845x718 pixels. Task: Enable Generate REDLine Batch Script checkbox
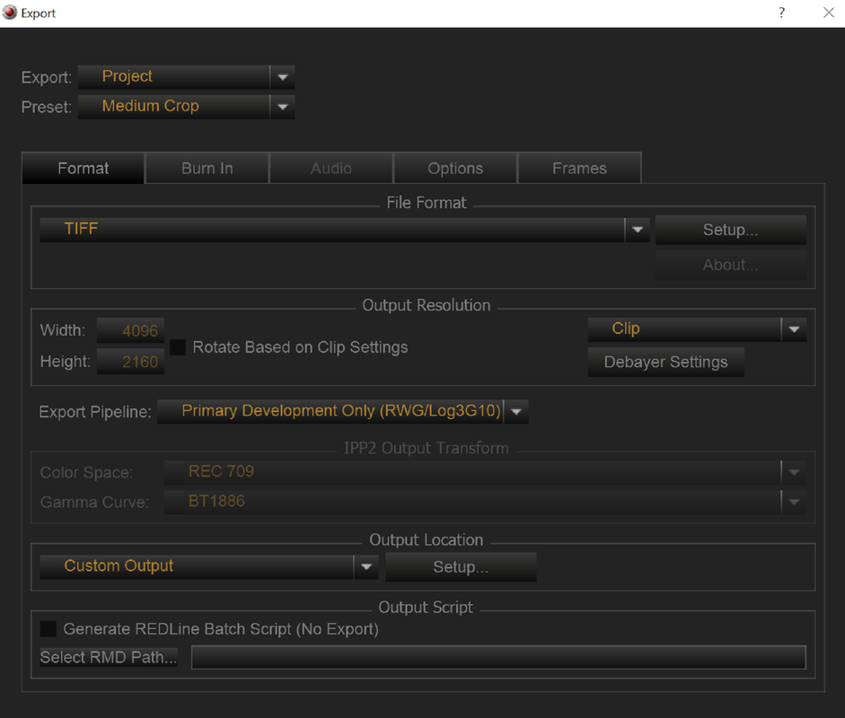tap(48, 628)
